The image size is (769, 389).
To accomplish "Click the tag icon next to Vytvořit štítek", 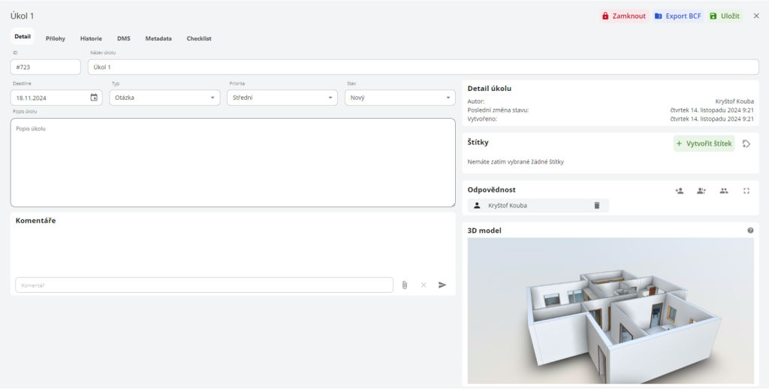I will pyautogui.click(x=746, y=143).
